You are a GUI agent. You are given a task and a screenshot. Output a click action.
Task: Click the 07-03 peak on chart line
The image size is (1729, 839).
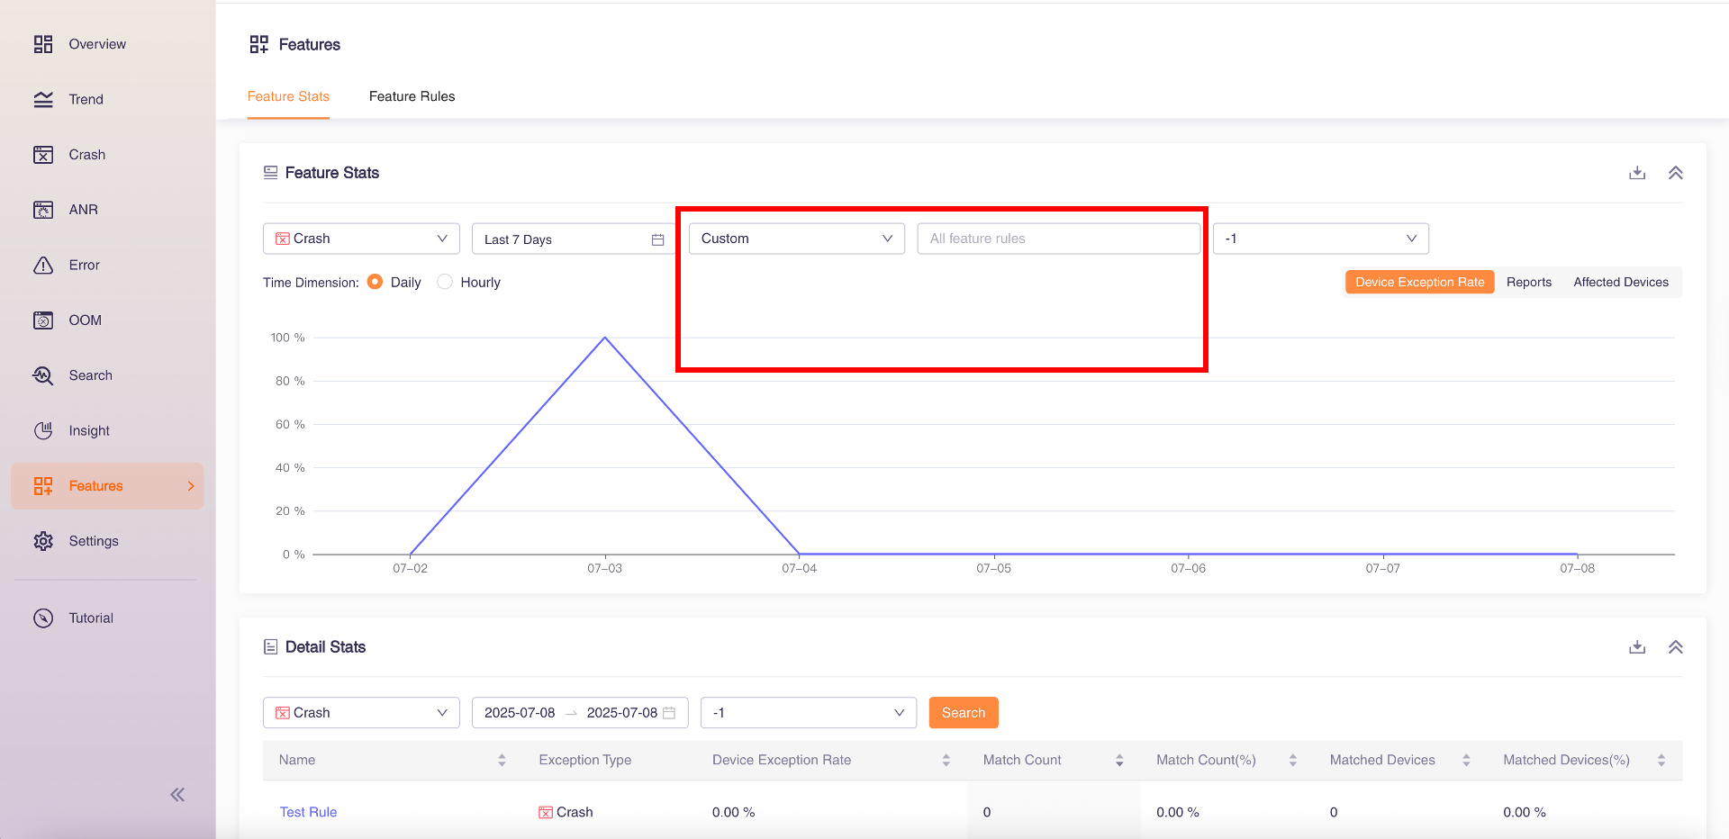(605, 338)
